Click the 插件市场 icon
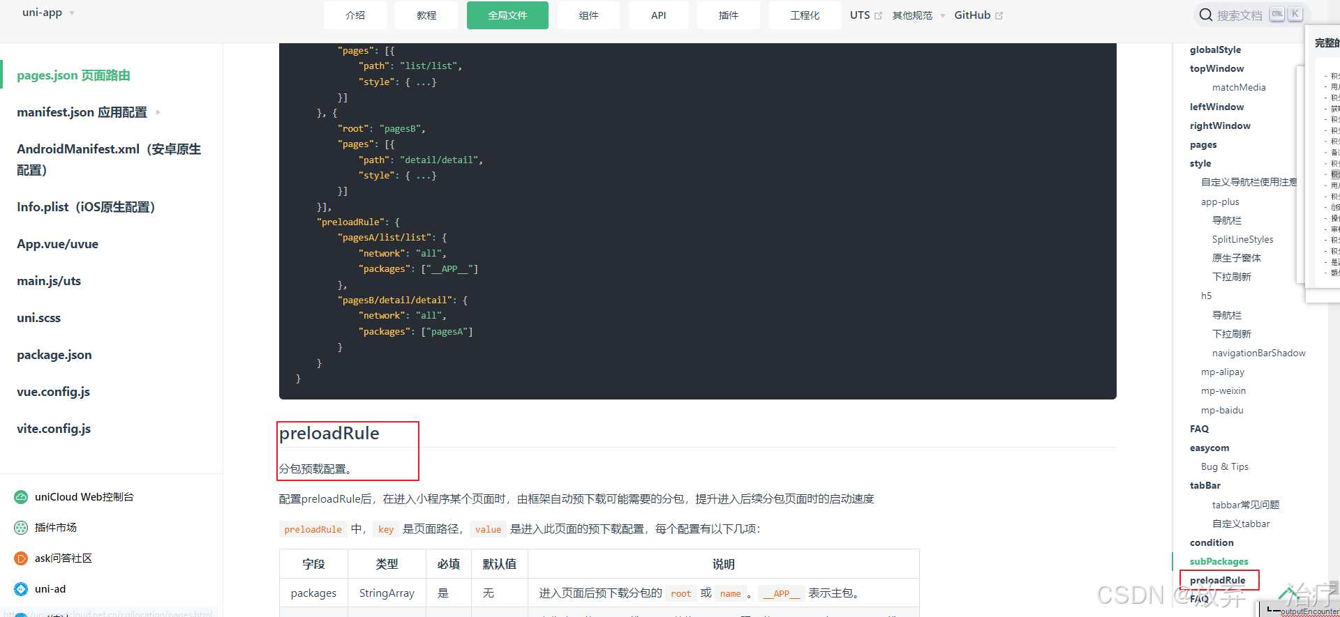Image resolution: width=1340 pixels, height=617 pixels. click(21, 528)
